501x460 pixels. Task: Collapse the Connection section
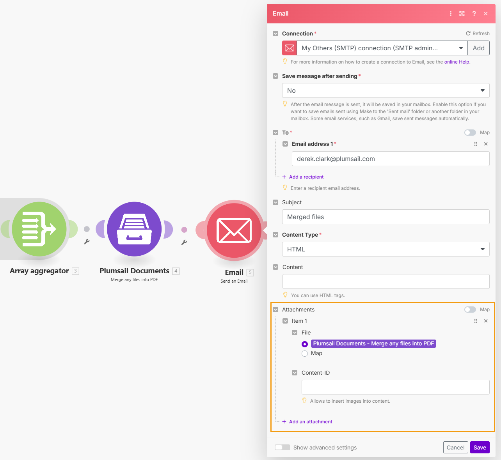coord(275,34)
